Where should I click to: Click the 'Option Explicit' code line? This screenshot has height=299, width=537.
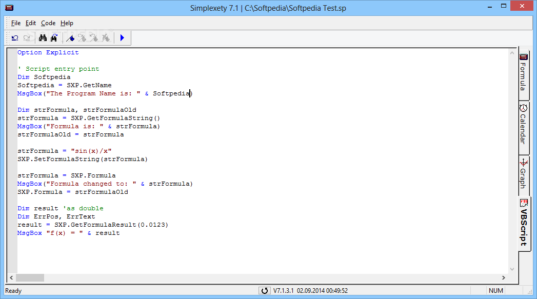(48, 52)
